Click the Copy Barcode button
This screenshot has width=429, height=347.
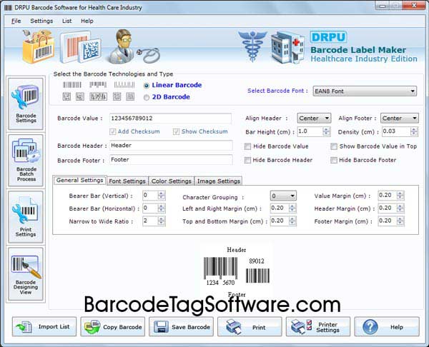[113, 327]
